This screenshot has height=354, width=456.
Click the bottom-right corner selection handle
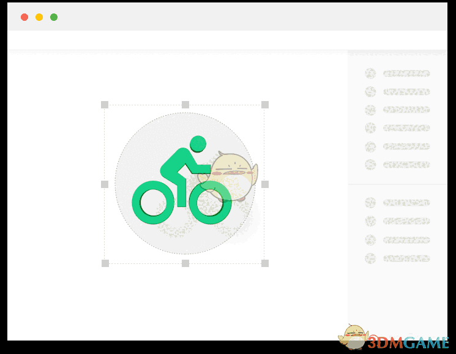(265, 263)
